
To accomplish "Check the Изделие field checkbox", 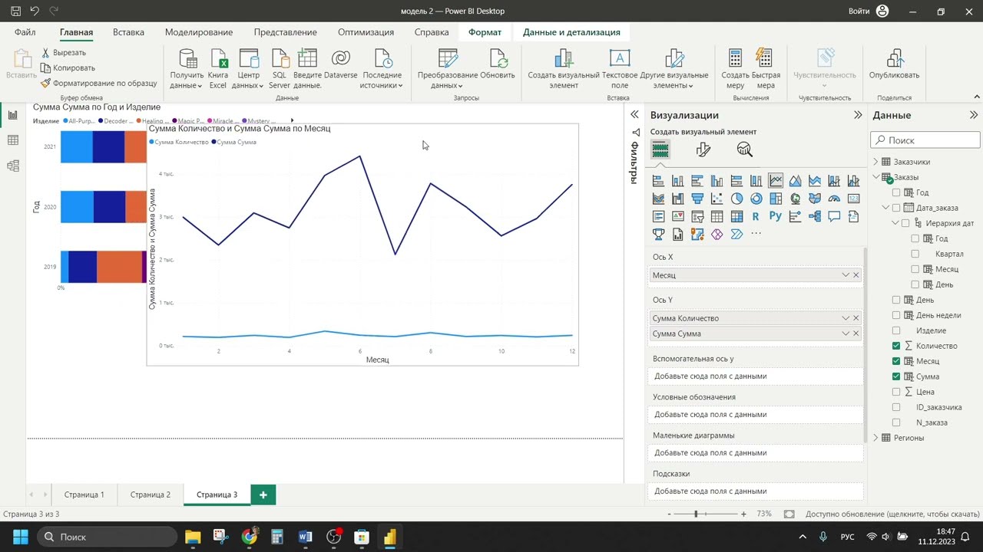I will (x=896, y=330).
